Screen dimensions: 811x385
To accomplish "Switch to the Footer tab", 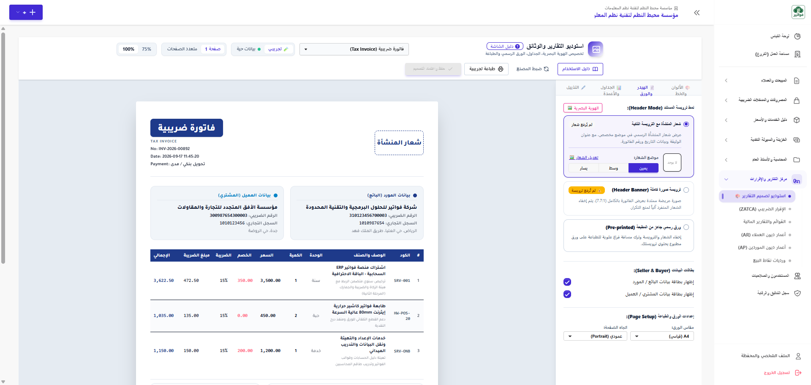I will [576, 87].
